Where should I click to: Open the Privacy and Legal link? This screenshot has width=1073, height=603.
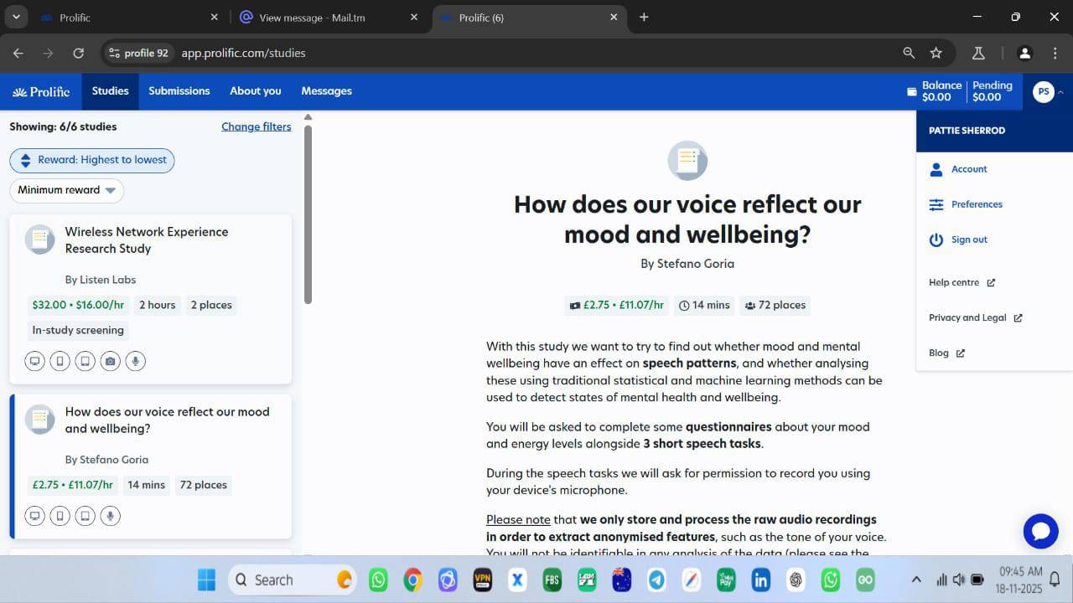click(976, 318)
